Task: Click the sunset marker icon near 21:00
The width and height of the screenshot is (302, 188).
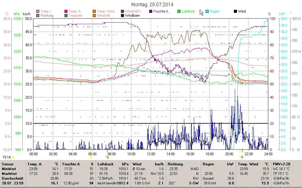Action: point(242,157)
